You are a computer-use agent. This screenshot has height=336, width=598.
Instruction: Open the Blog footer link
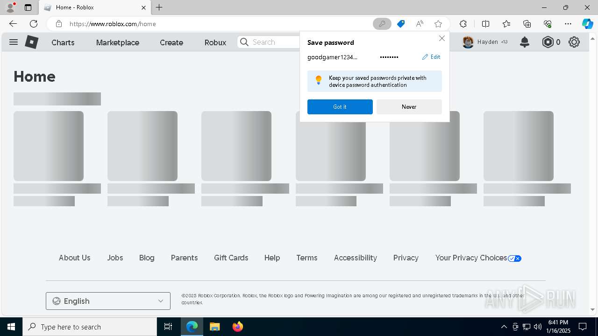point(147,258)
